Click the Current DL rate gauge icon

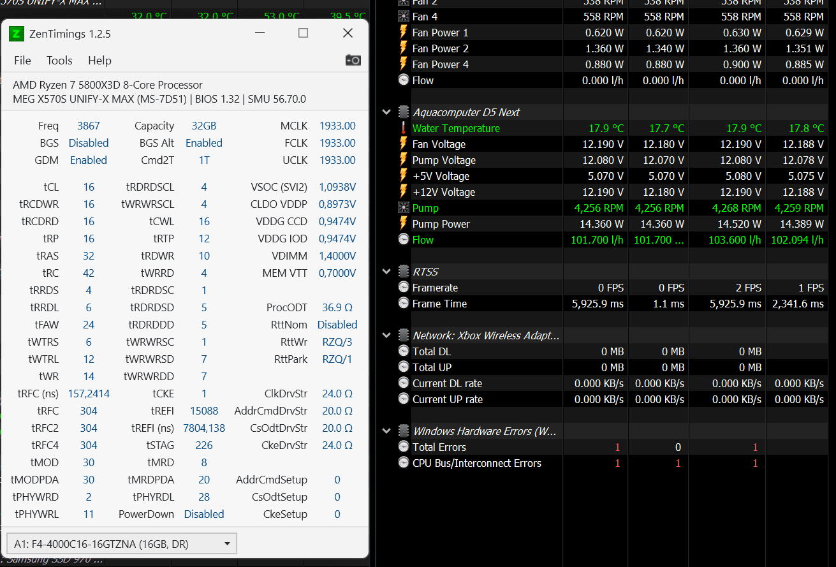coord(404,383)
